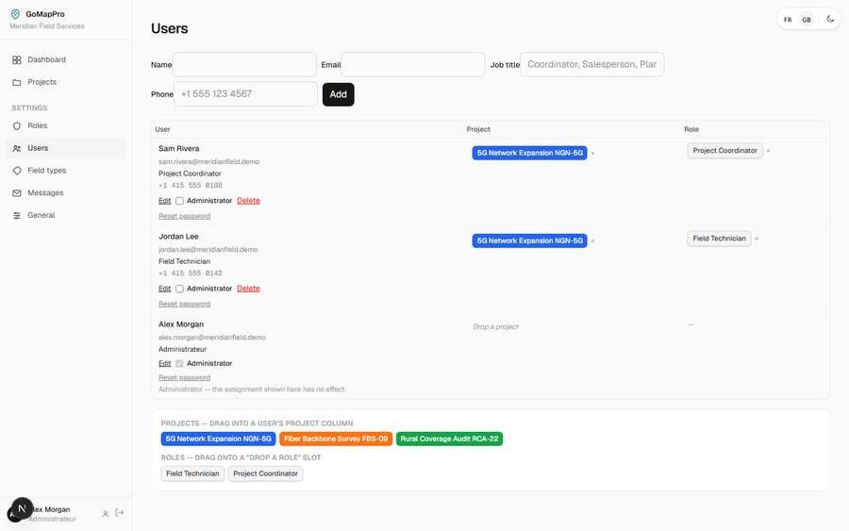The image size is (849, 531).
Task: Click alex.morgan@meridianfield.demo email text
Action: click(211, 338)
